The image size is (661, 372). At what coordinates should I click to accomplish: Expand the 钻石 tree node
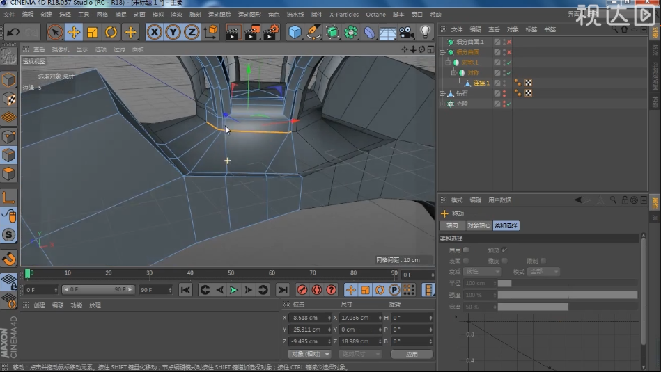[442, 93]
